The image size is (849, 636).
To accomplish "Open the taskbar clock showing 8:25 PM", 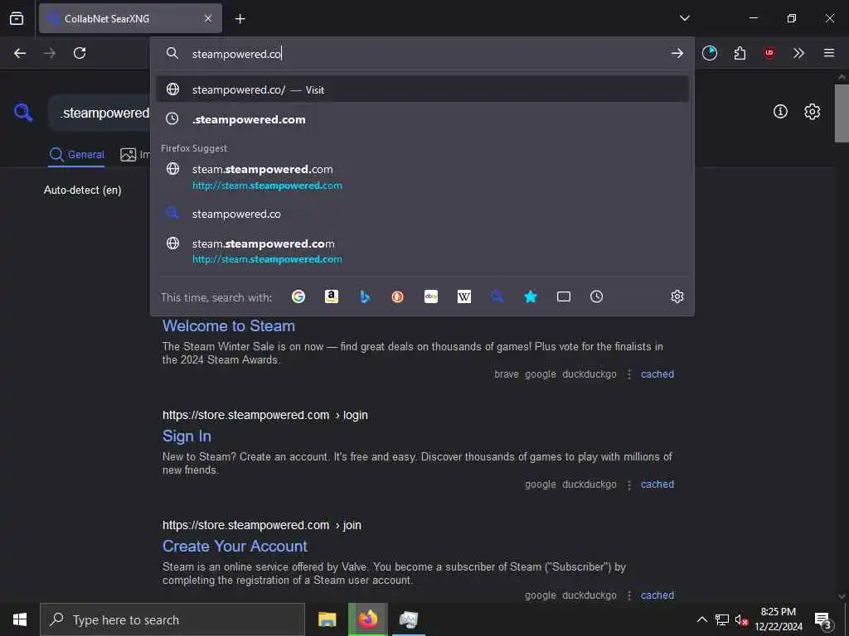I will (779, 619).
